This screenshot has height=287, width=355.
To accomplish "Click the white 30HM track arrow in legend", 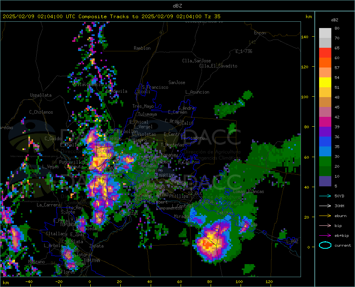I will point(325,206).
